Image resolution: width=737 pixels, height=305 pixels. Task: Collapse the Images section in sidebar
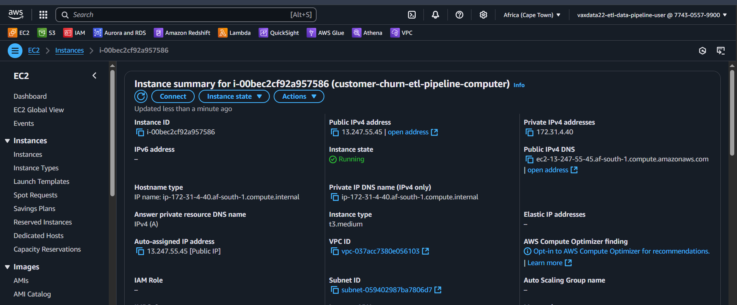tap(7, 267)
